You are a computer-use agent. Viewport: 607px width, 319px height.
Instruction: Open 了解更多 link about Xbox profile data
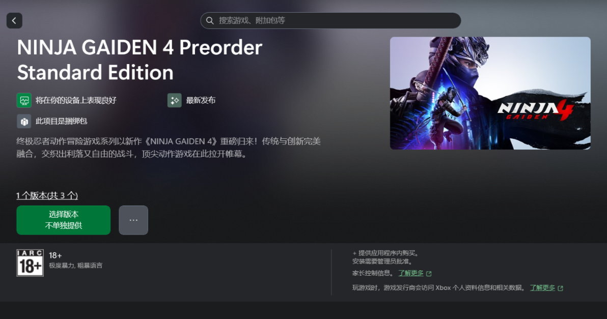pos(542,287)
